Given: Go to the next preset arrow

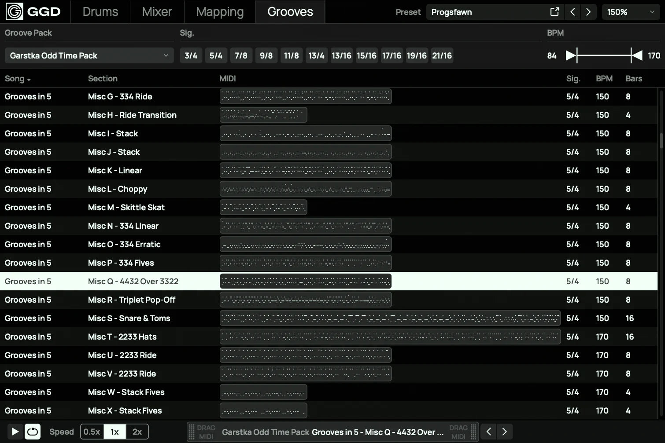Looking at the screenshot, I should coord(588,12).
